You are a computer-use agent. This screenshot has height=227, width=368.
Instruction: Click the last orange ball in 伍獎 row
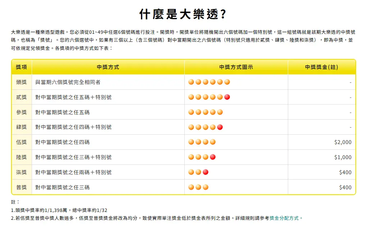(213, 142)
